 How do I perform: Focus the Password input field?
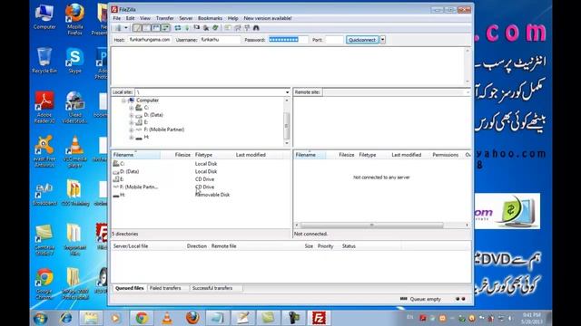pos(289,40)
